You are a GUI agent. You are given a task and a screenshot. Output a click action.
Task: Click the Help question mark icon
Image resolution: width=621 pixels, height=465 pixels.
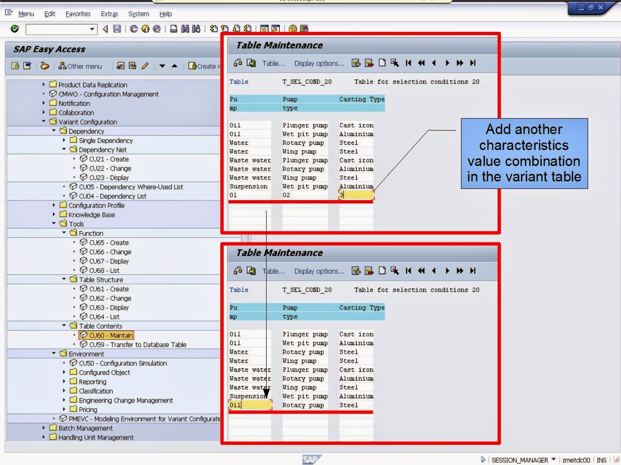click(x=292, y=29)
